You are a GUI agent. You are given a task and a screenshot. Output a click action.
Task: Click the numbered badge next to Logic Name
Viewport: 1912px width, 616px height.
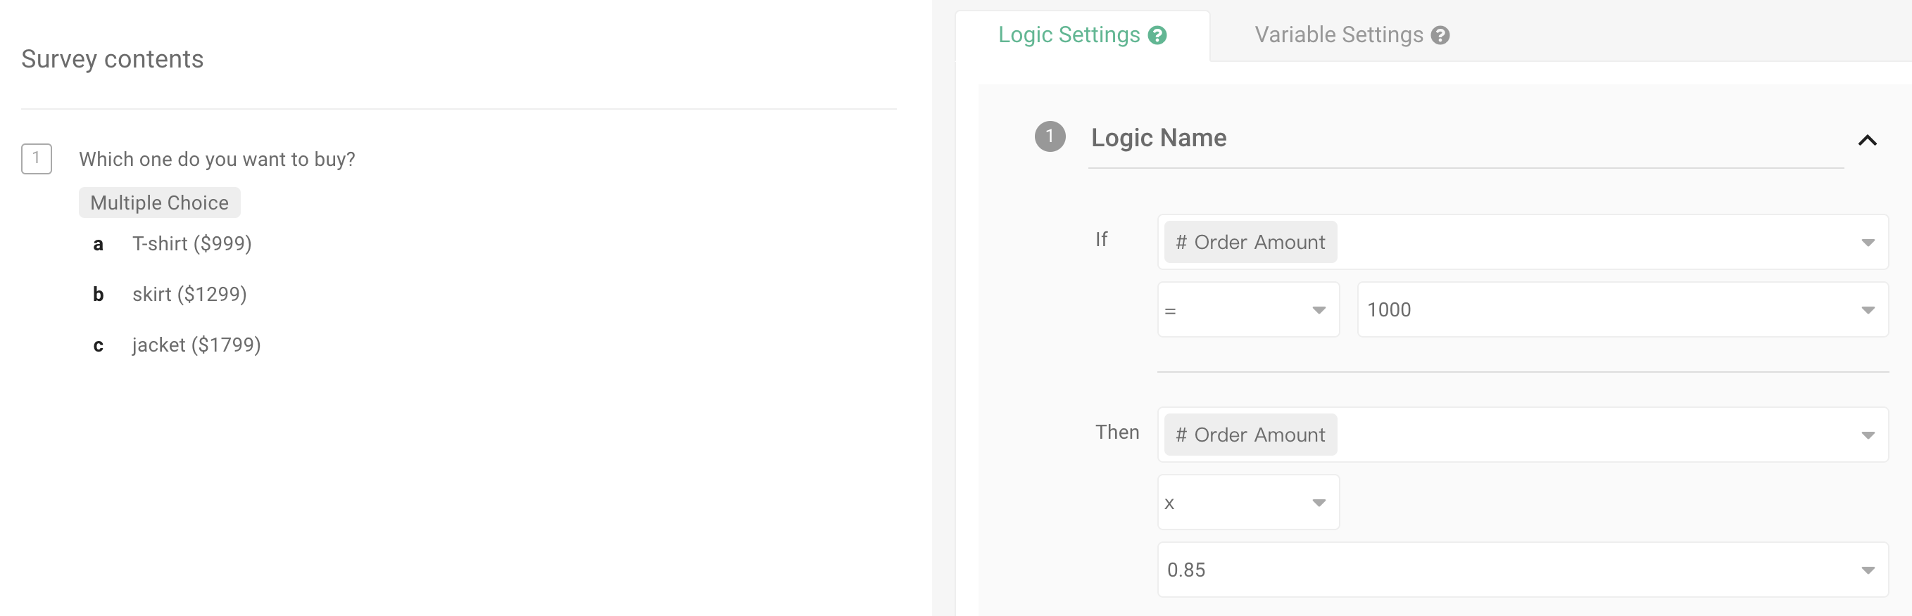pos(1050,136)
